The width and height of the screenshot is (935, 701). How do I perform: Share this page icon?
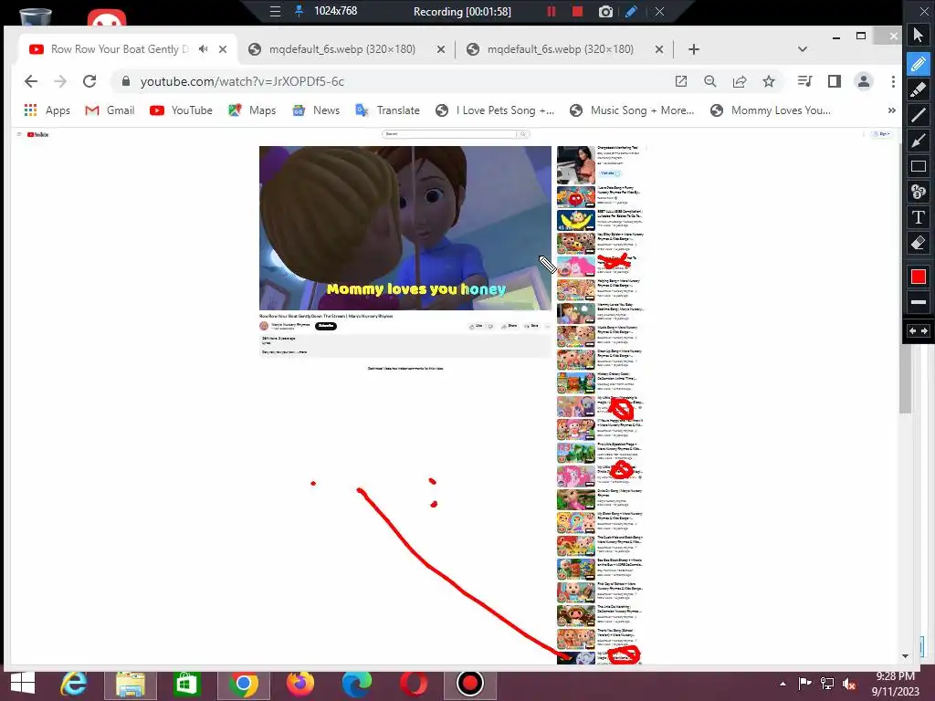pos(740,81)
